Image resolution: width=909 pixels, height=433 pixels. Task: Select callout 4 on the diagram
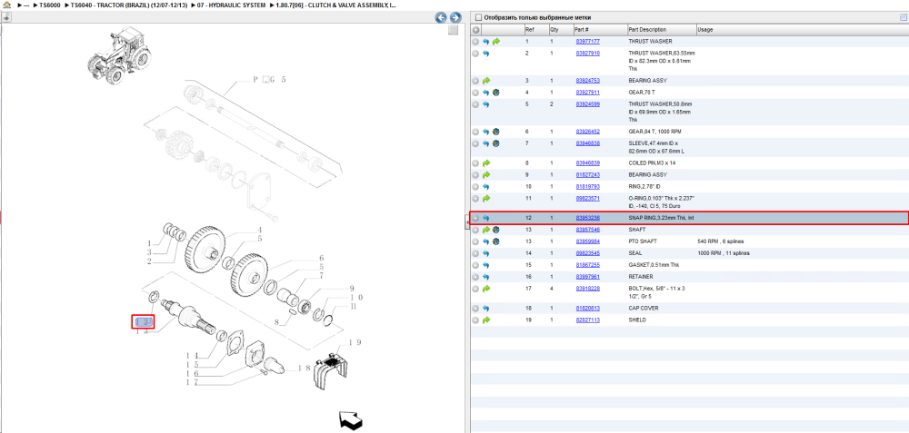coord(260,230)
